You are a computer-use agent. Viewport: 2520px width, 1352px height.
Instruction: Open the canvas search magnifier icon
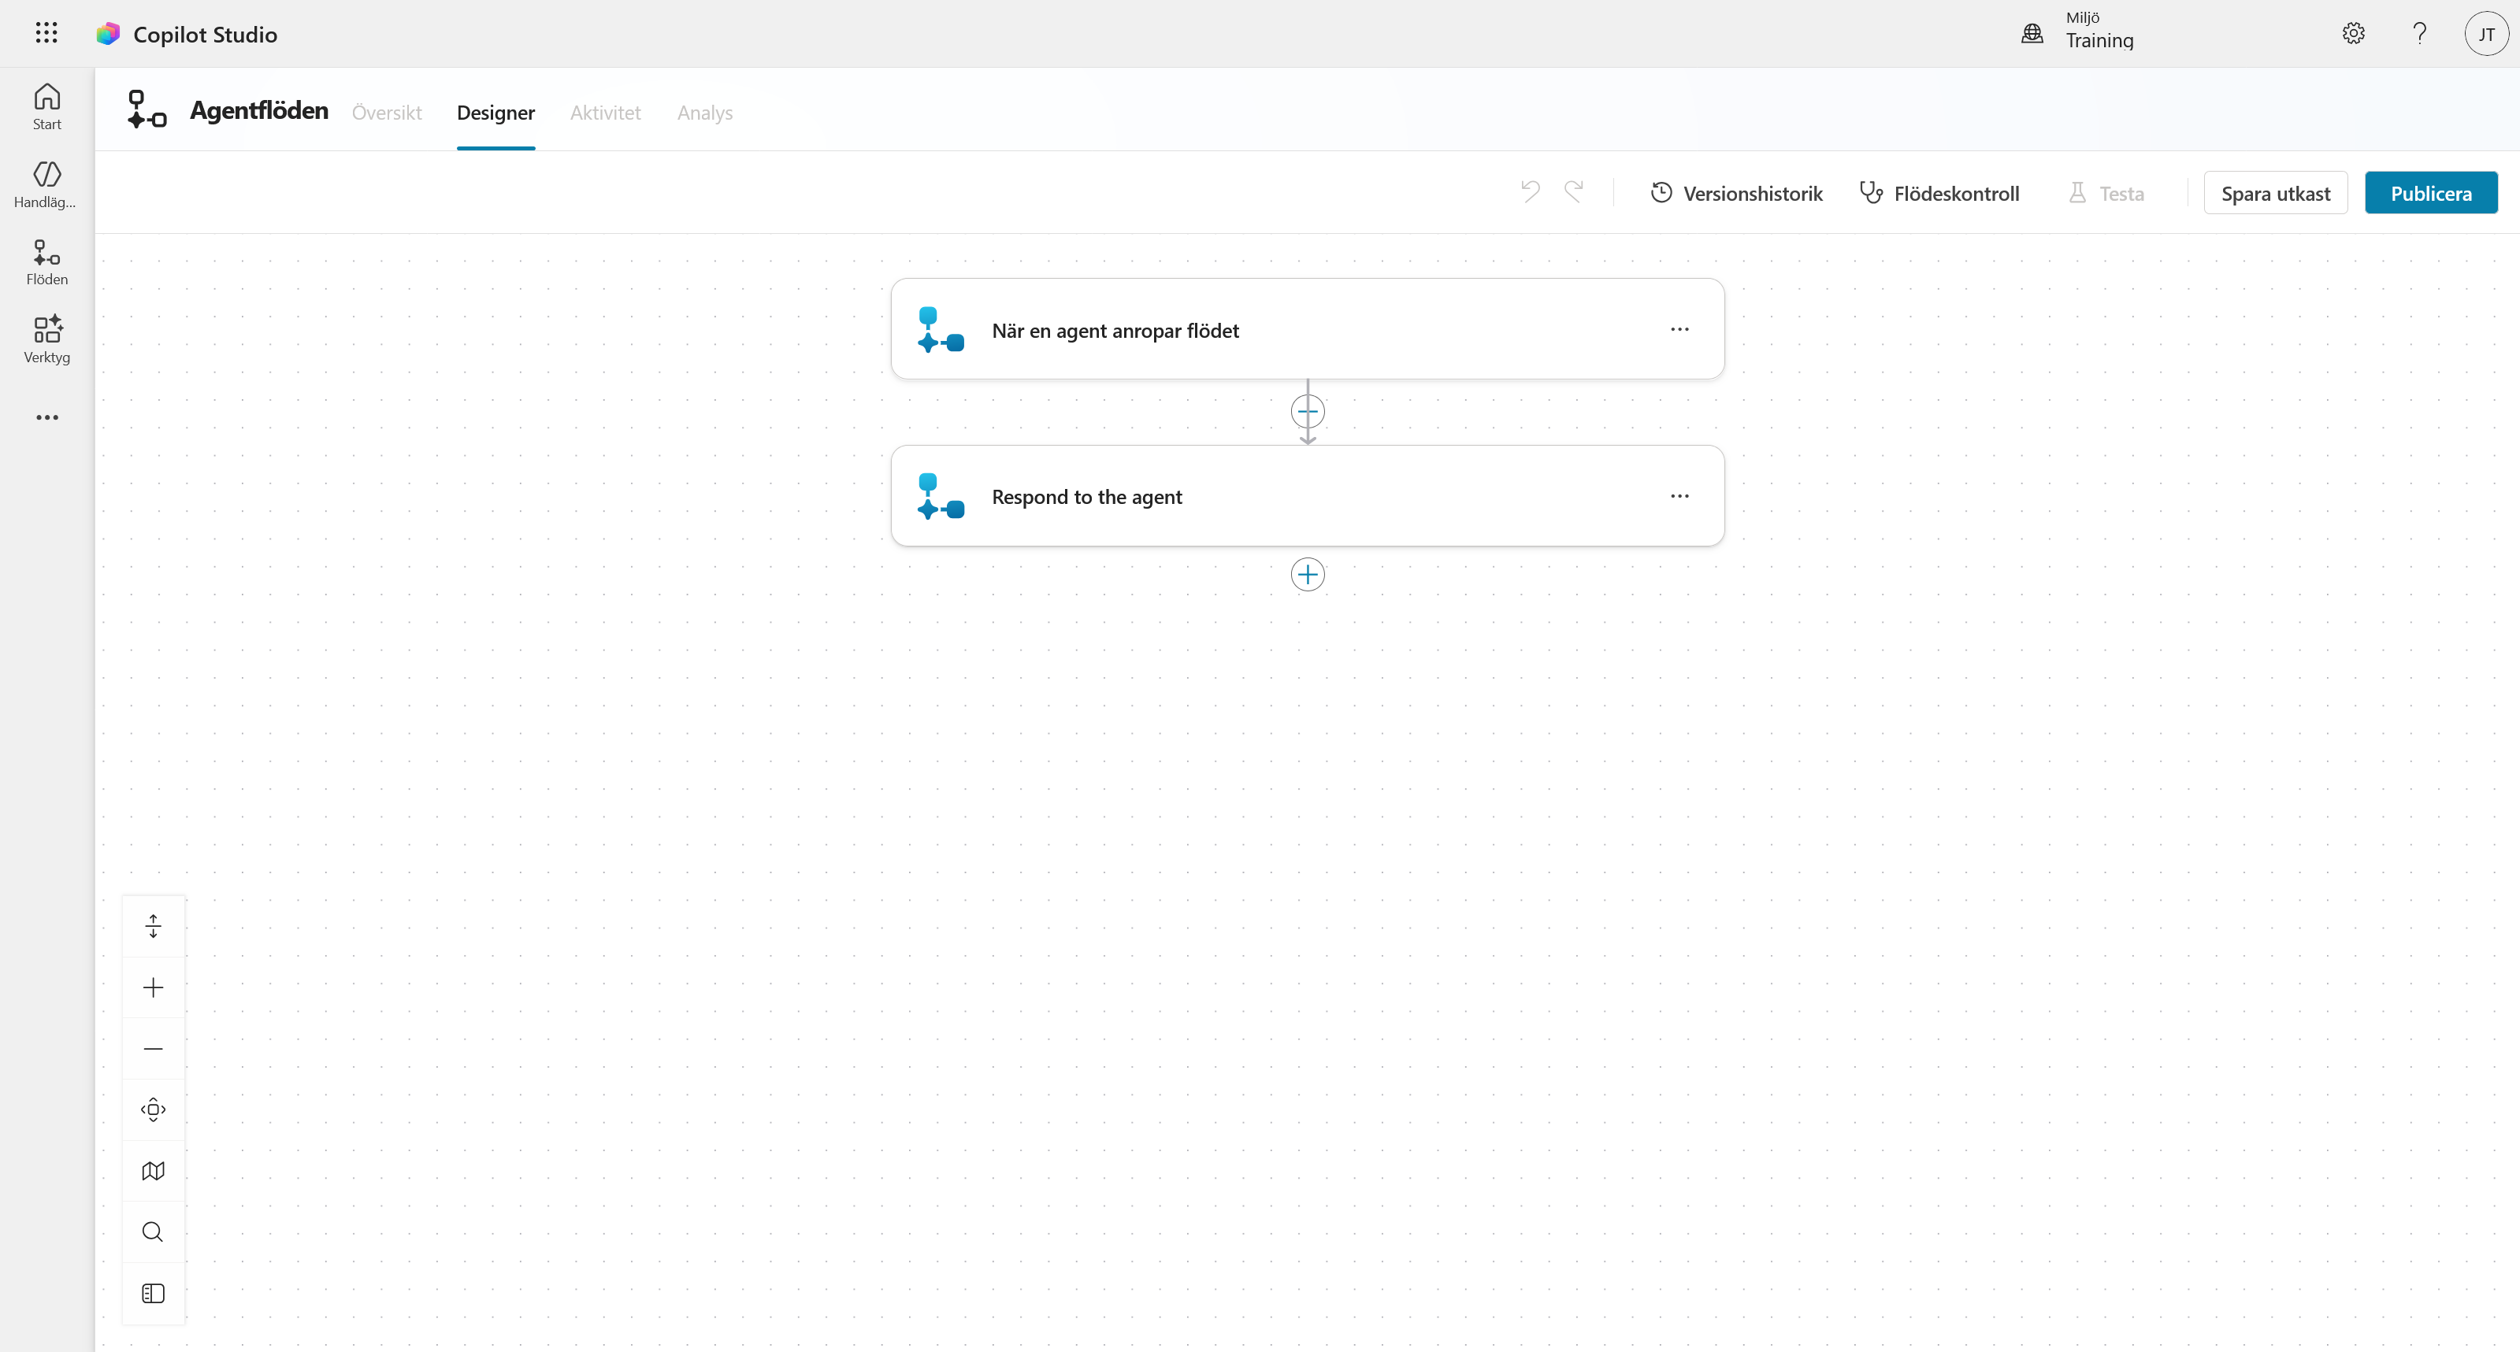154,1232
